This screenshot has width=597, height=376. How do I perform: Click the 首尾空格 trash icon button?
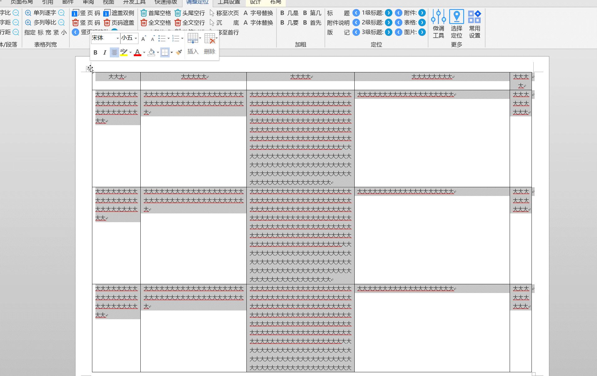pos(144,13)
